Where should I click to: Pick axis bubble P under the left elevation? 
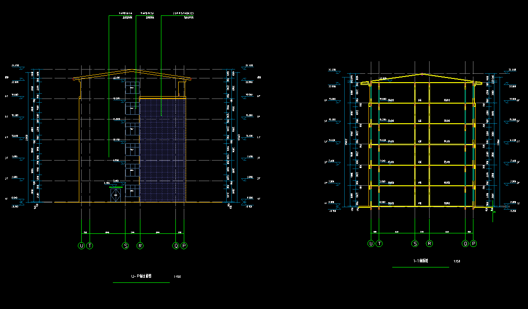pos(184,246)
